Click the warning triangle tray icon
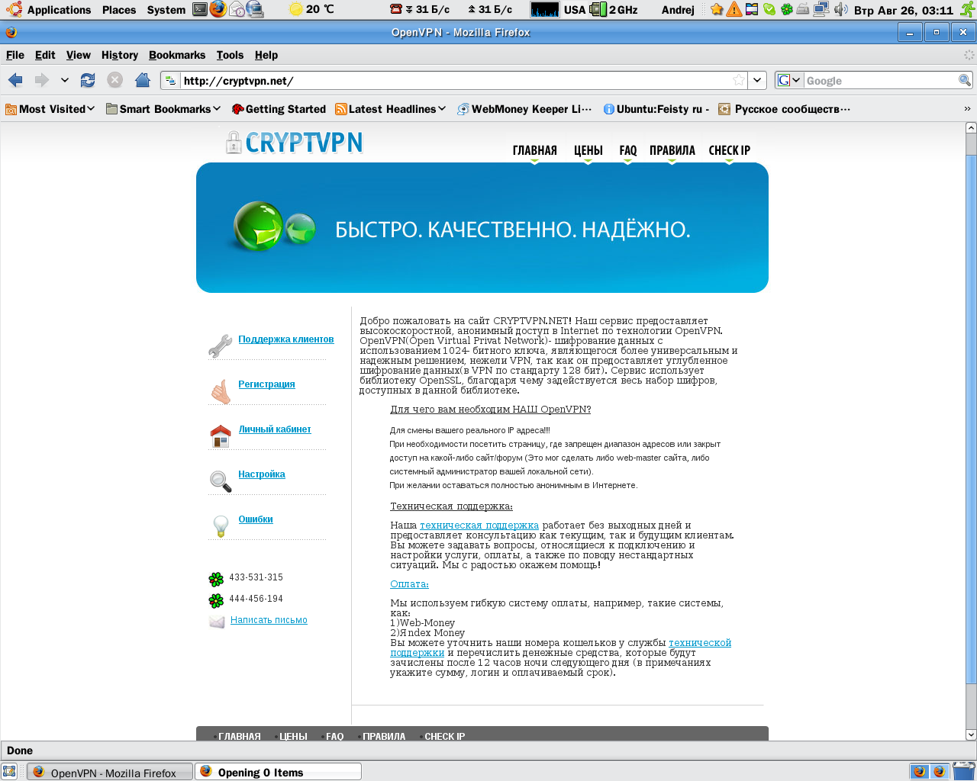The image size is (977, 781). point(734,9)
